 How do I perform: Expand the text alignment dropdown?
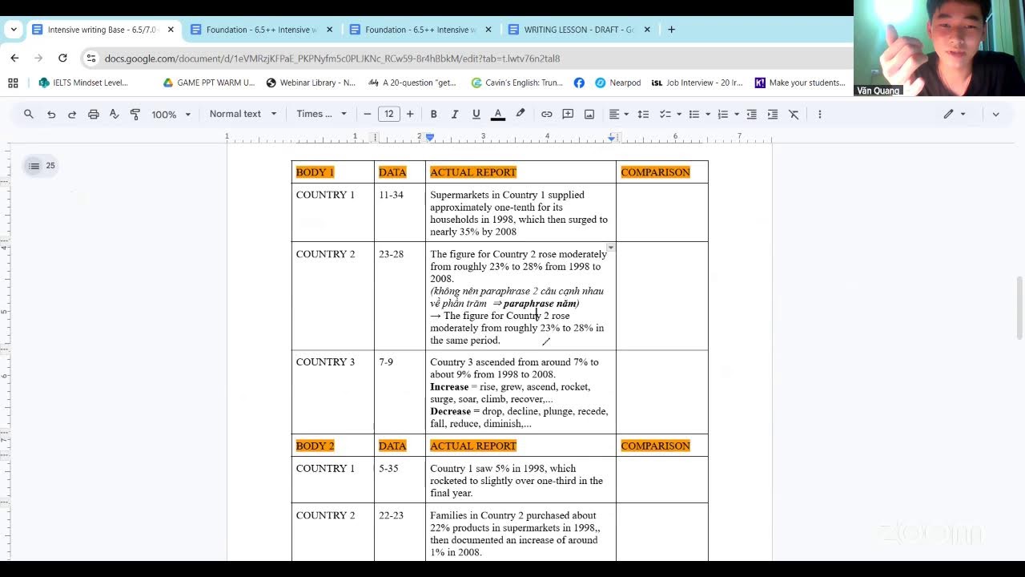[x=618, y=115]
